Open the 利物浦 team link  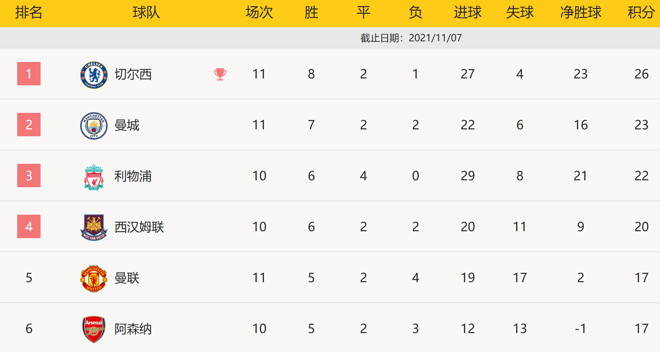click(133, 176)
